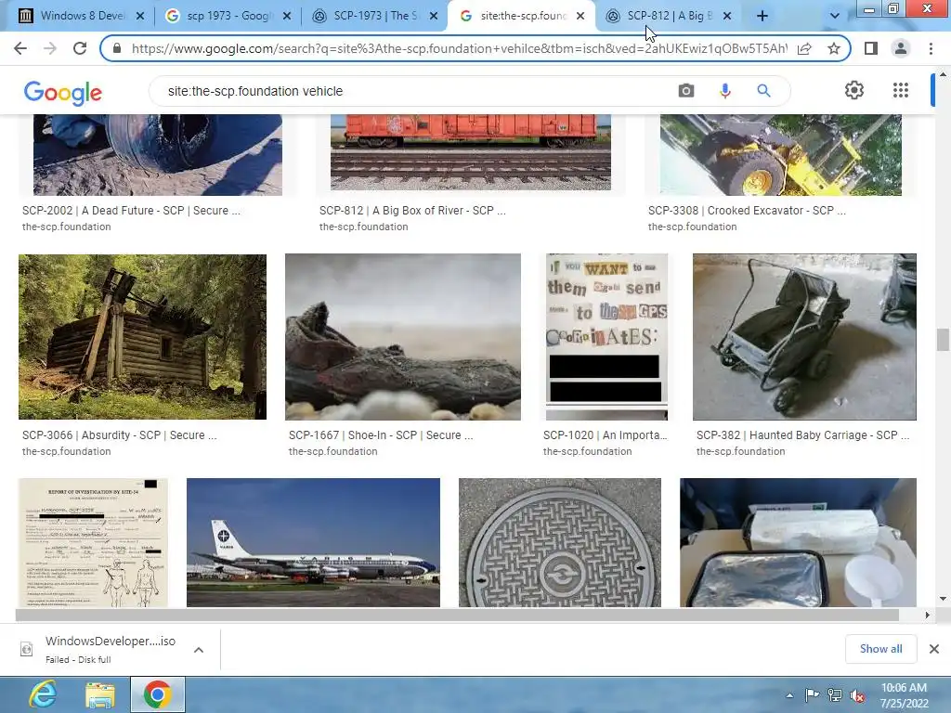Start voice search with the microphone
This screenshot has width=951, height=713.
point(724,91)
